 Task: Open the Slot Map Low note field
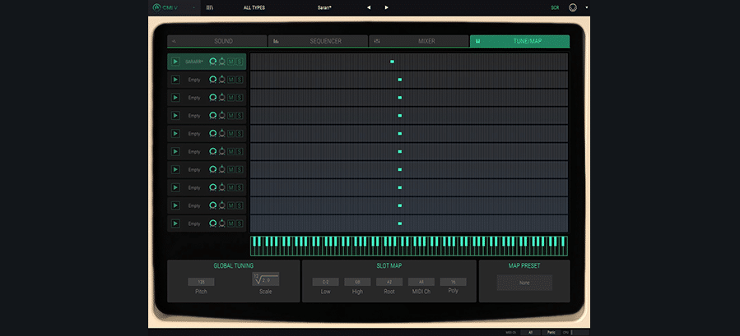(x=326, y=282)
